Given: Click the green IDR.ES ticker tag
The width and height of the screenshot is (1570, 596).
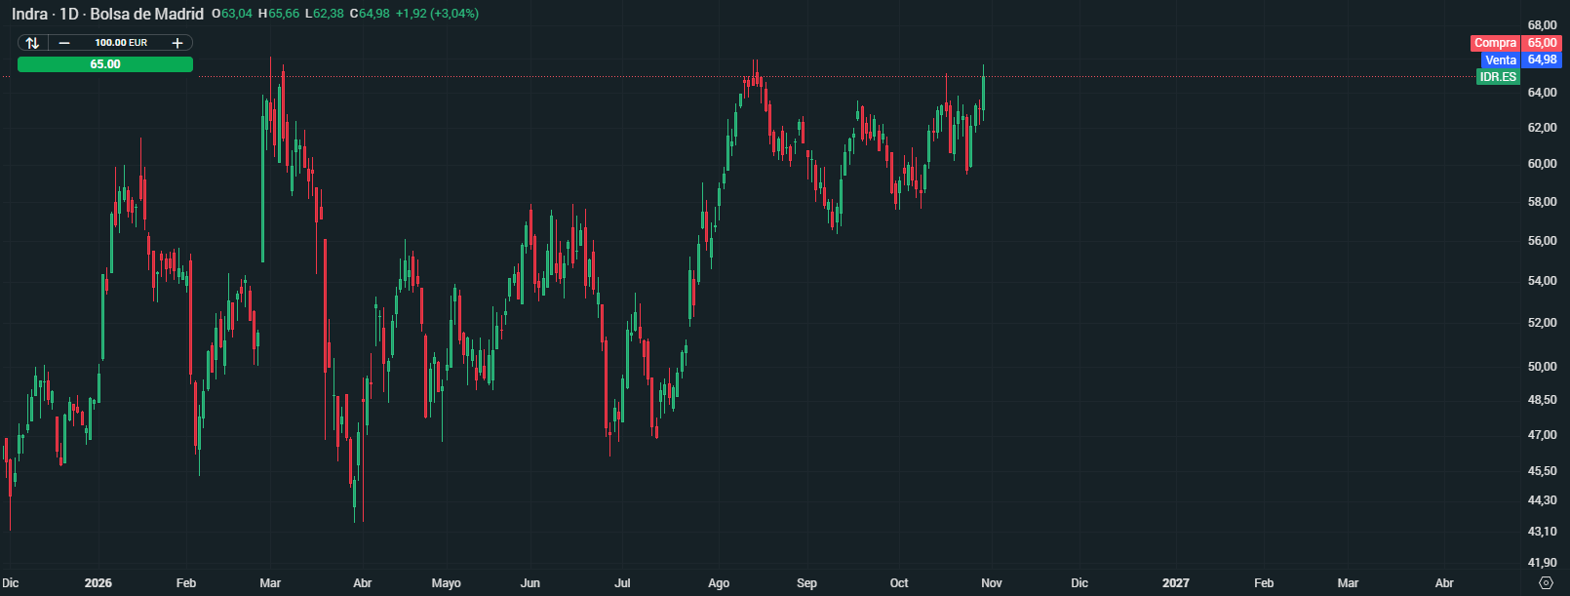Looking at the screenshot, I should (x=1498, y=77).
